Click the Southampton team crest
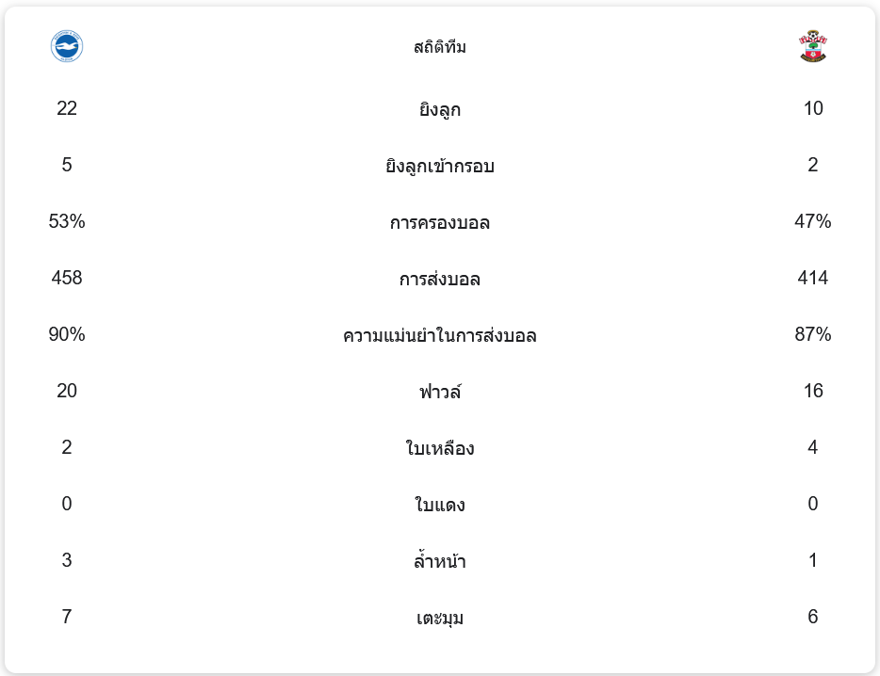 tap(812, 47)
